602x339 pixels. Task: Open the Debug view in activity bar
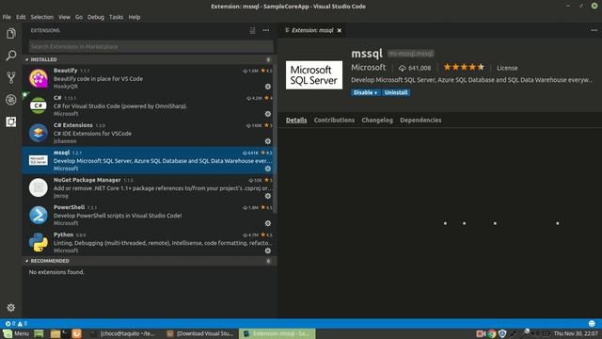click(11, 100)
